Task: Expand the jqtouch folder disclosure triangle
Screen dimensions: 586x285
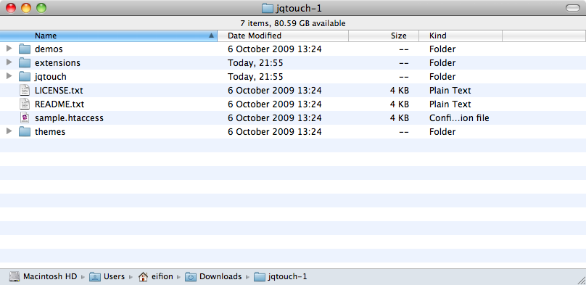Action: click(x=9, y=76)
